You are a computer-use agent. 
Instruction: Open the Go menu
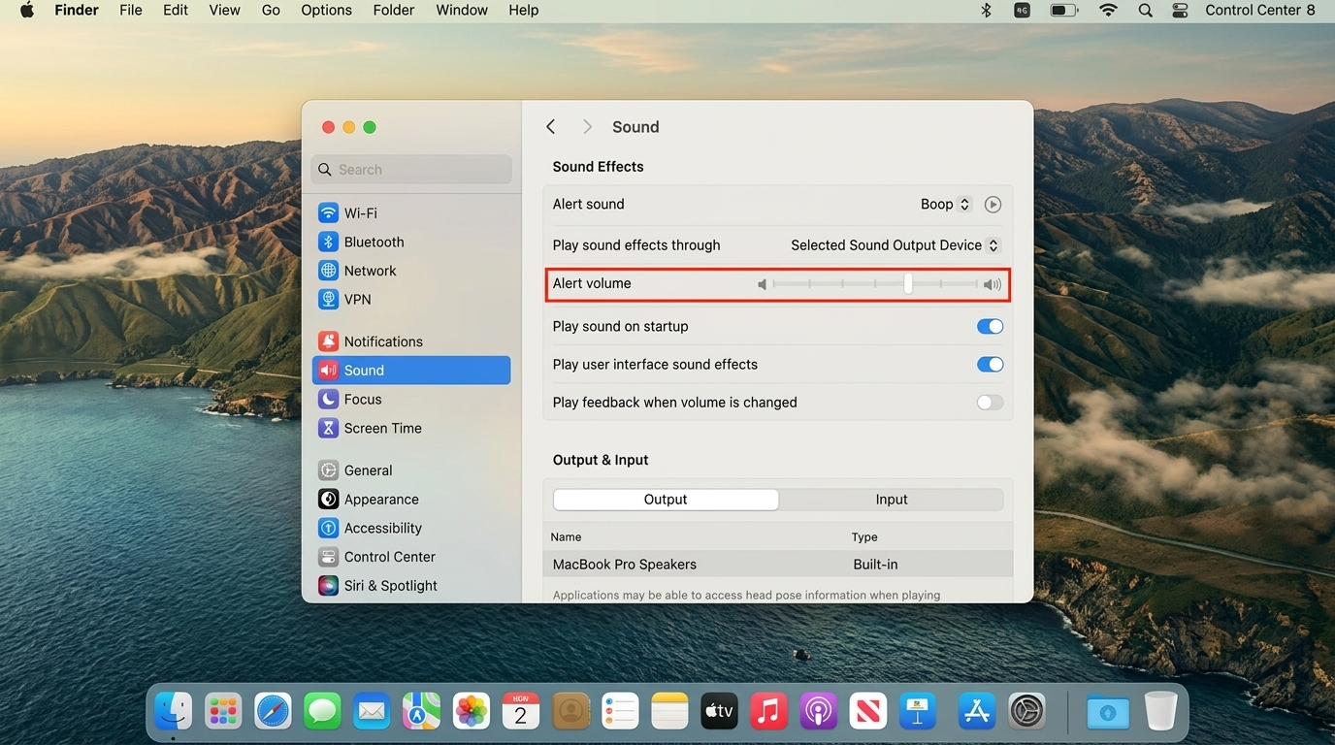point(271,10)
